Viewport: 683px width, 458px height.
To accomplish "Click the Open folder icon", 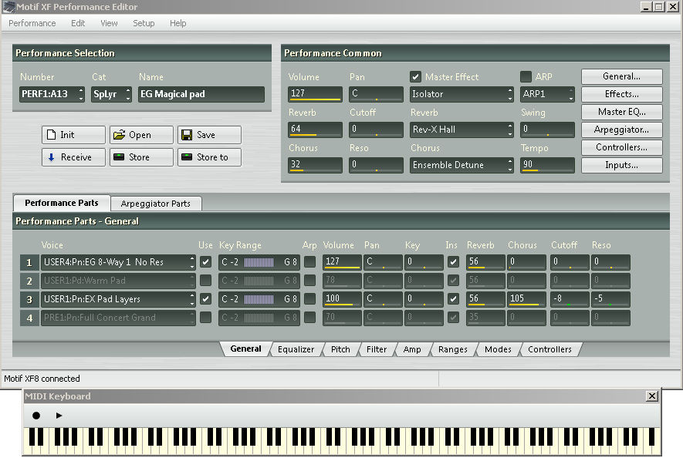I will coord(119,134).
